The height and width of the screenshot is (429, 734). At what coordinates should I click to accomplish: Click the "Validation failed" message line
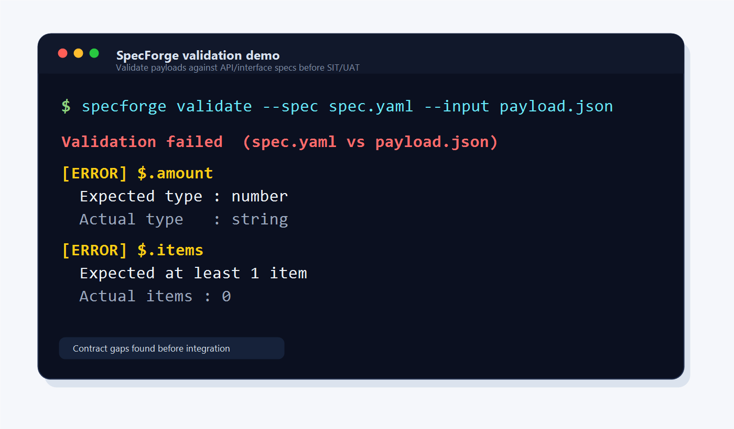[279, 142]
